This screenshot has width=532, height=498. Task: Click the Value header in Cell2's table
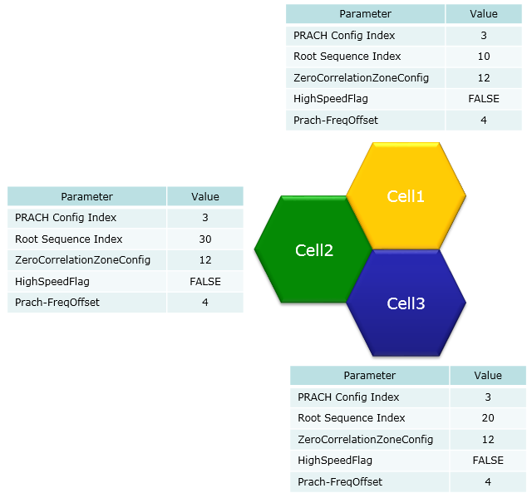point(205,196)
